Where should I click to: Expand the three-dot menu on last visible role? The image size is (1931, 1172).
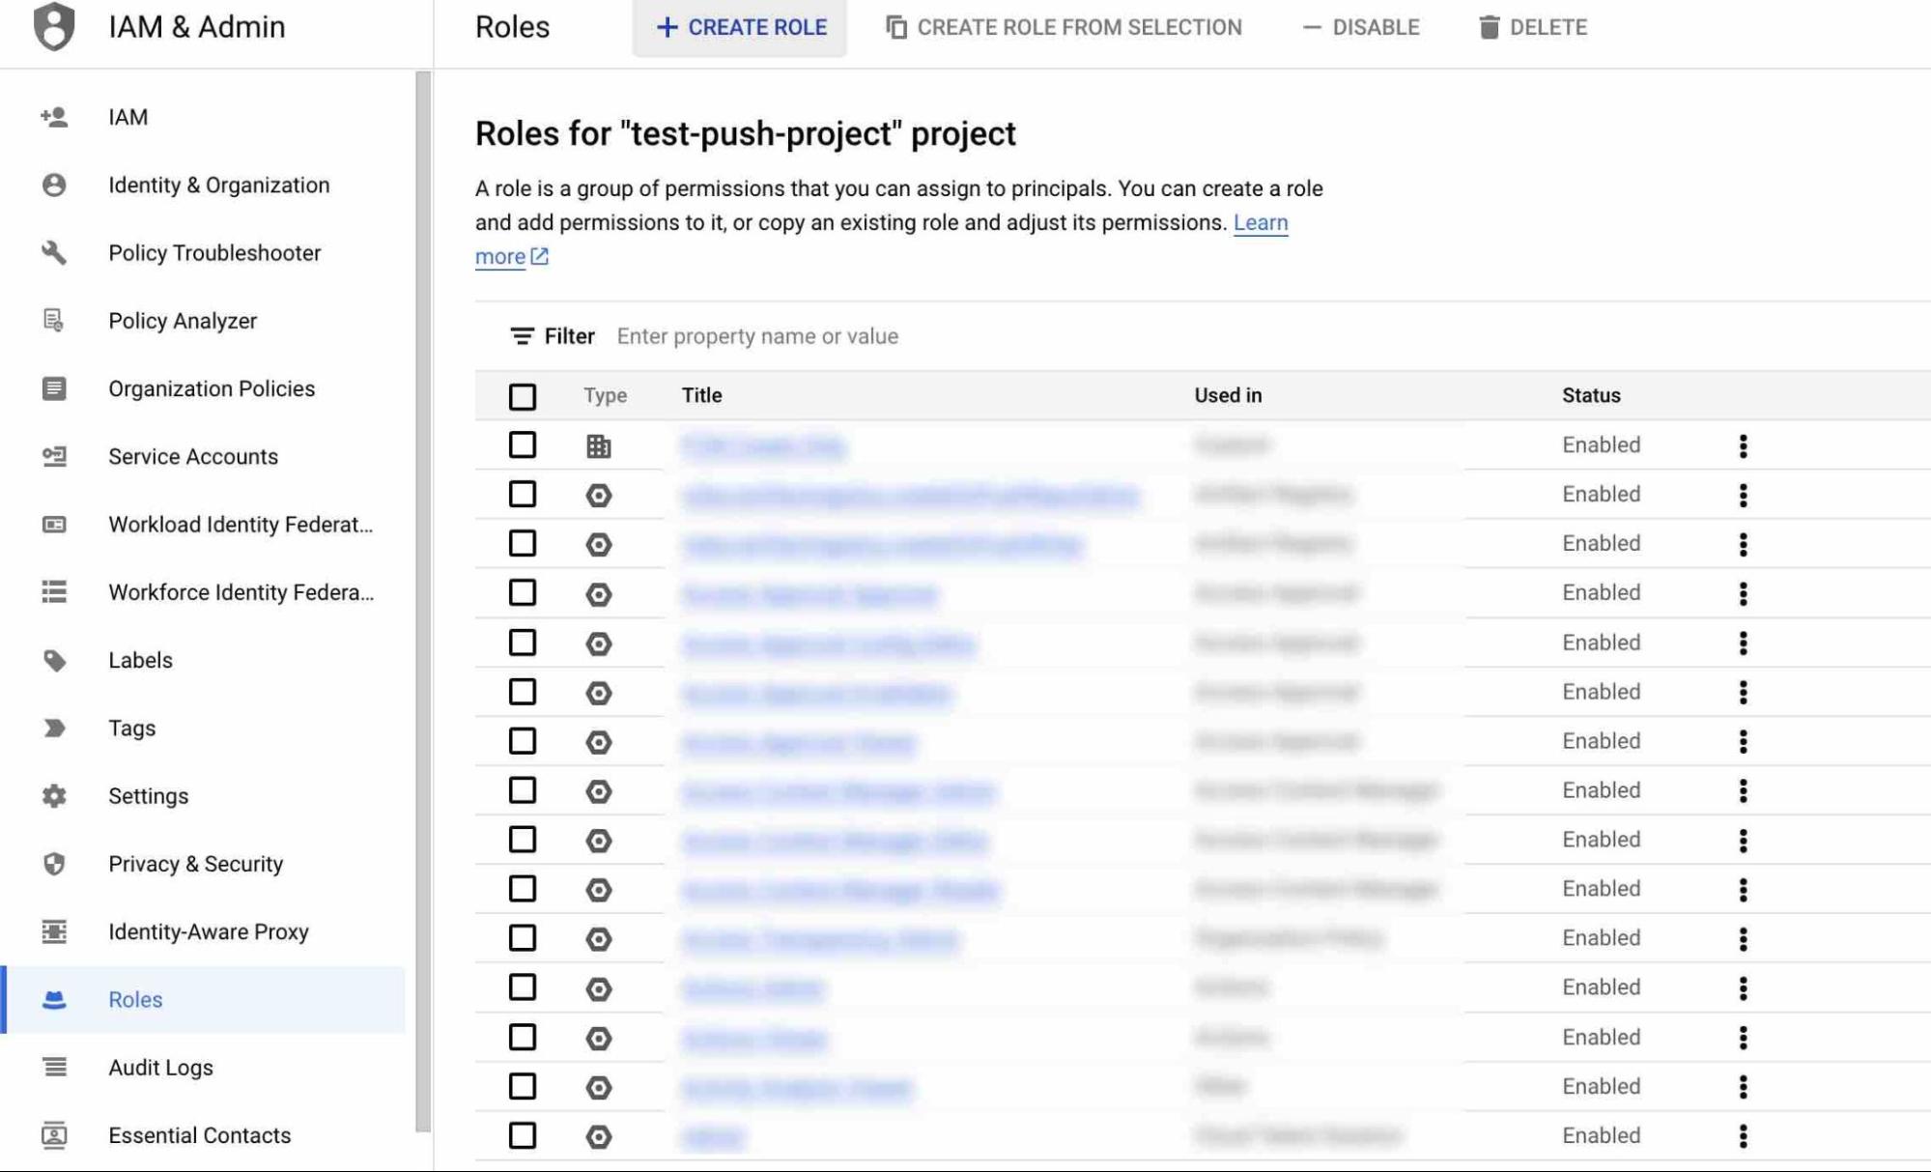tap(1744, 1134)
